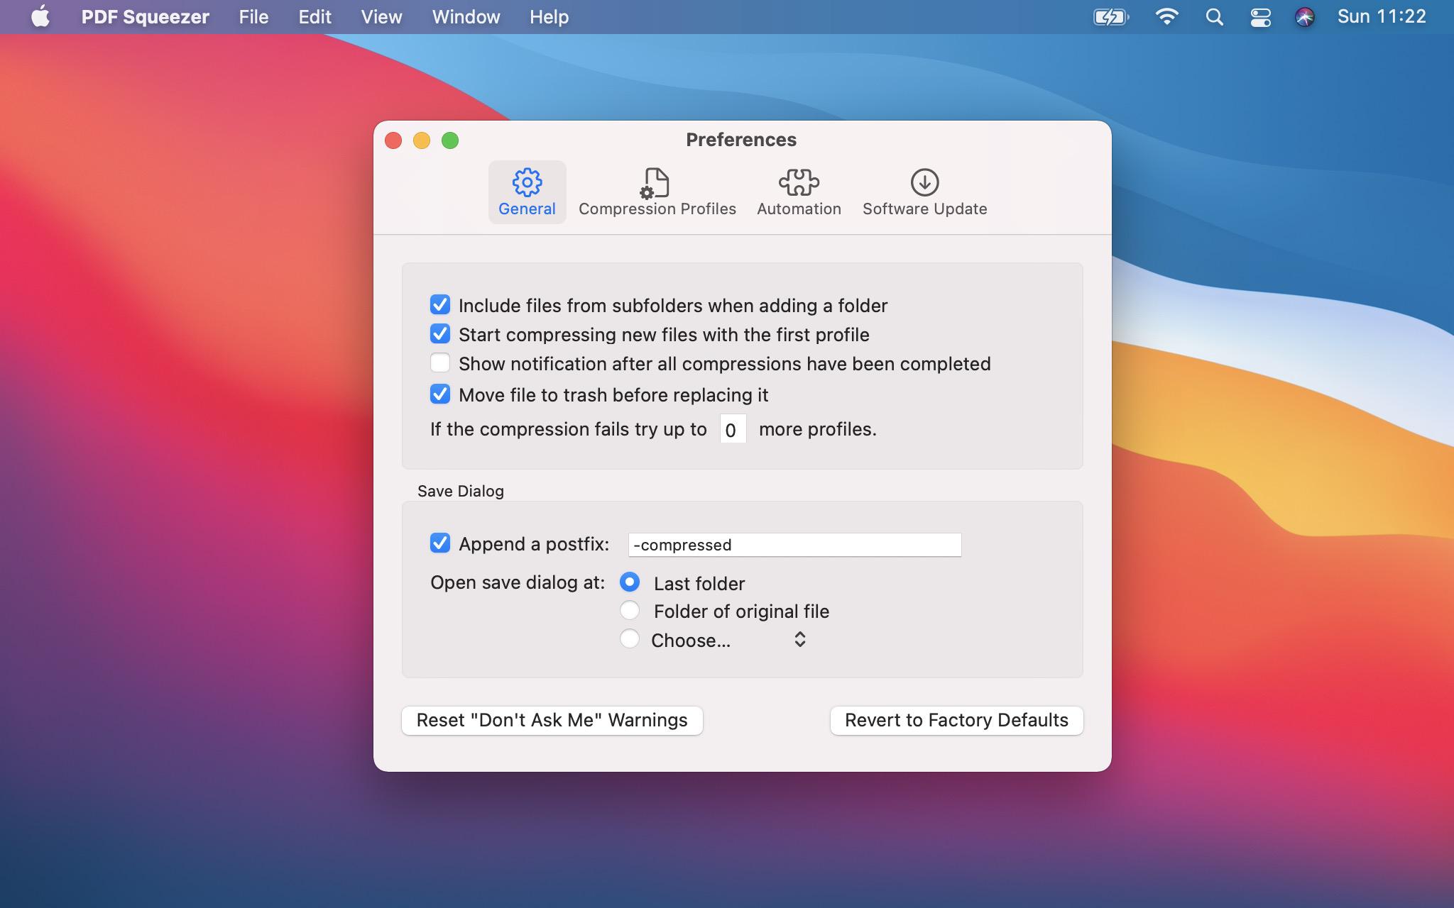Viewport: 1454px width, 908px height.
Task: Switch to Compression Profiles tab
Action: click(x=657, y=192)
